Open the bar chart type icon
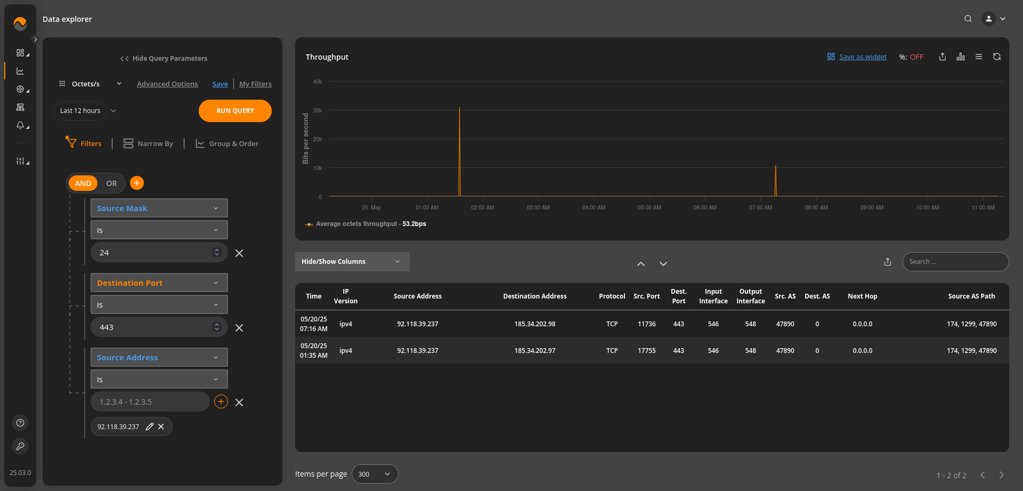 click(x=960, y=57)
